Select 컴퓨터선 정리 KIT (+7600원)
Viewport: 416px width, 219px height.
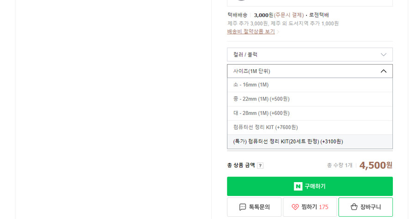pos(310,128)
